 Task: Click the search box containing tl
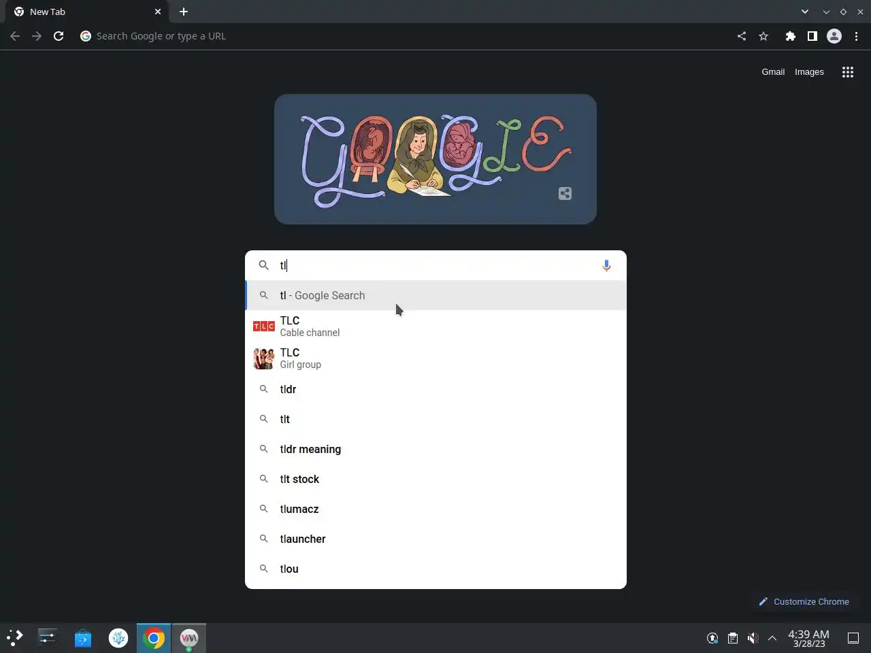[435, 265]
